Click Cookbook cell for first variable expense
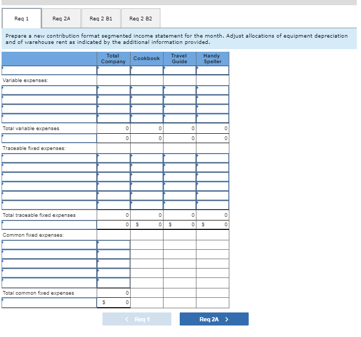This screenshot has height=337, width=361. click(x=147, y=90)
